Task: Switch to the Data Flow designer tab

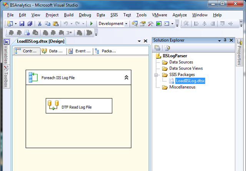Action: (53, 51)
